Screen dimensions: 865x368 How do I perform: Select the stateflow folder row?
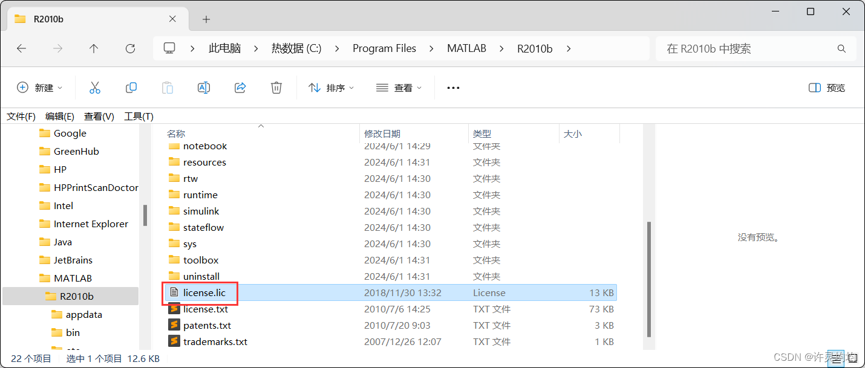(x=390, y=227)
